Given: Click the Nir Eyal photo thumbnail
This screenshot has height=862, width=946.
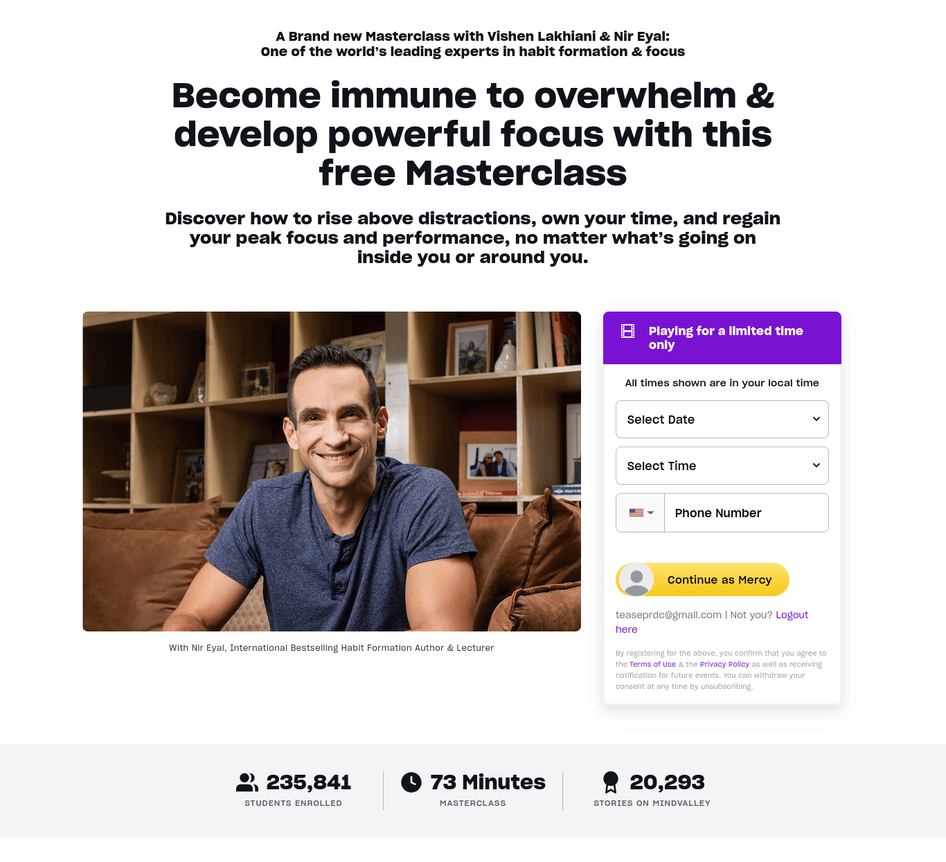Looking at the screenshot, I should (332, 472).
